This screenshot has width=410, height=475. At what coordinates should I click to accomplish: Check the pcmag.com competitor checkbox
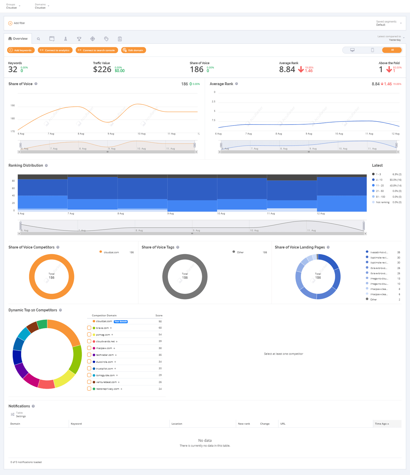click(x=89, y=335)
